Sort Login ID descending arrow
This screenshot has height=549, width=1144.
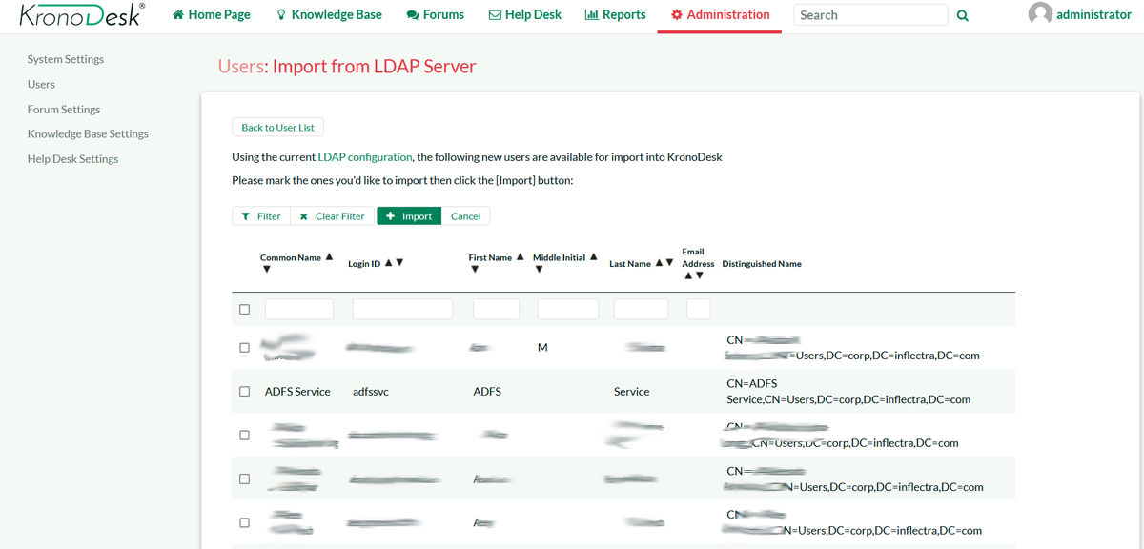(399, 263)
